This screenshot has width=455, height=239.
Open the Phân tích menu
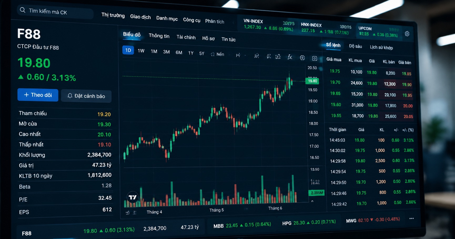coord(215,21)
